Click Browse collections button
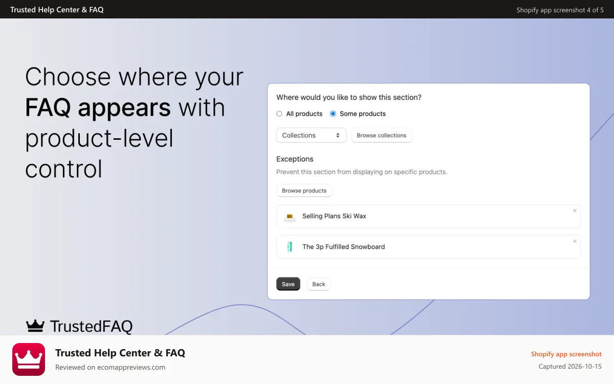The height and width of the screenshot is (384, 614). click(382, 135)
